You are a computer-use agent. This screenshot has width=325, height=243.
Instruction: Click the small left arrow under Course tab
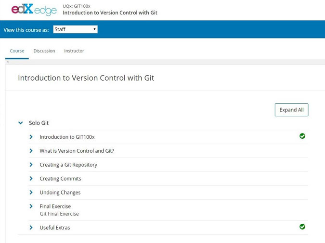pos(8,62)
